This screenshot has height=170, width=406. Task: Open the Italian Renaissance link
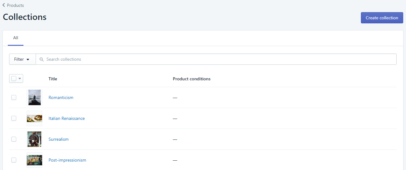(x=67, y=118)
